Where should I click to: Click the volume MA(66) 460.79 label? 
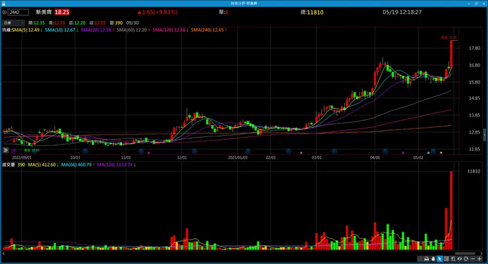(78, 165)
